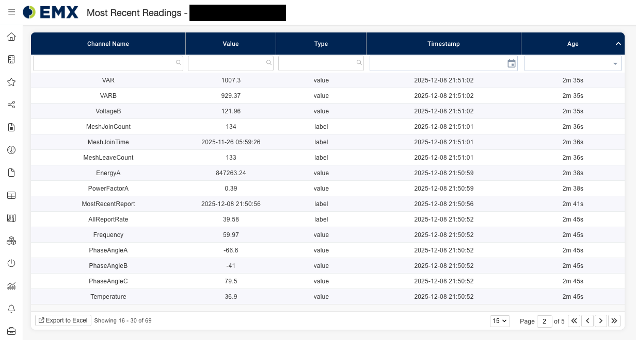Click Export to Excel
The image size is (636, 340).
pyautogui.click(x=63, y=320)
